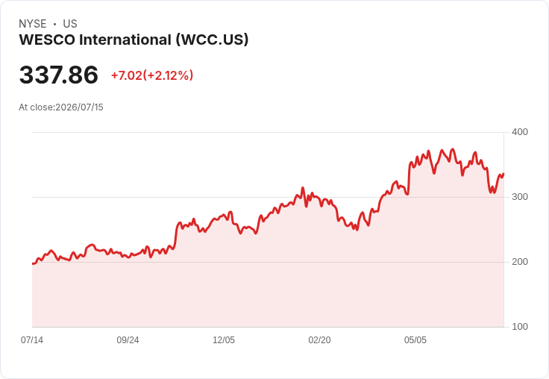Click the NYSE exchange label
The height and width of the screenshot is (379, 549).
click(33, 24)
